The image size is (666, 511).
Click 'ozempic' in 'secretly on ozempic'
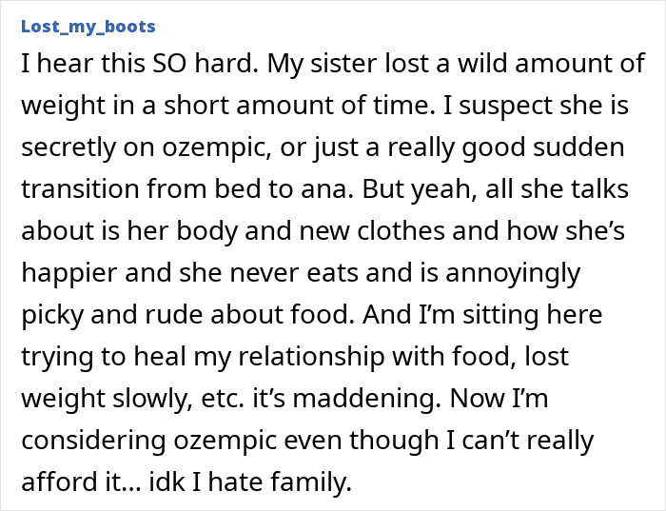(197, 148)
